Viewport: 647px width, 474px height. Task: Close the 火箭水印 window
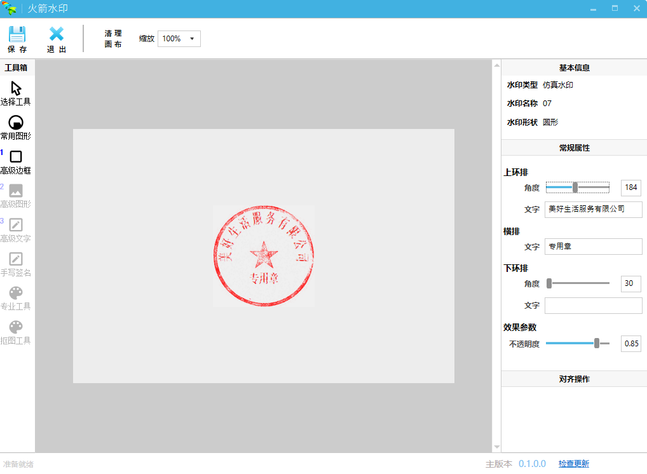tap(637, 8)
